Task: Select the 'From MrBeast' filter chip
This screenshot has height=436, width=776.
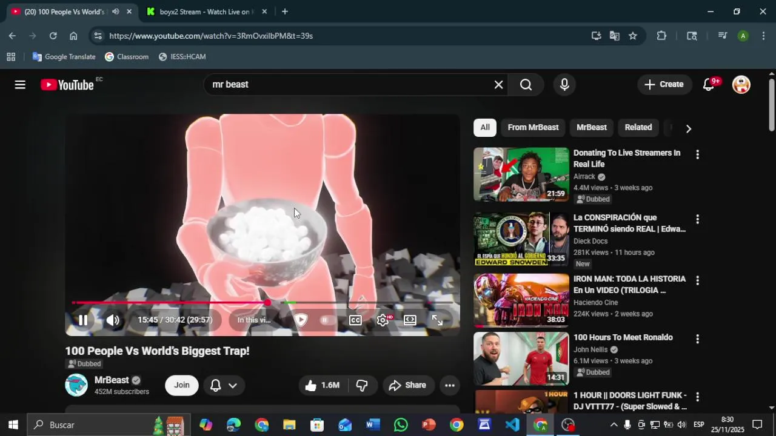Action: point(533,127)
